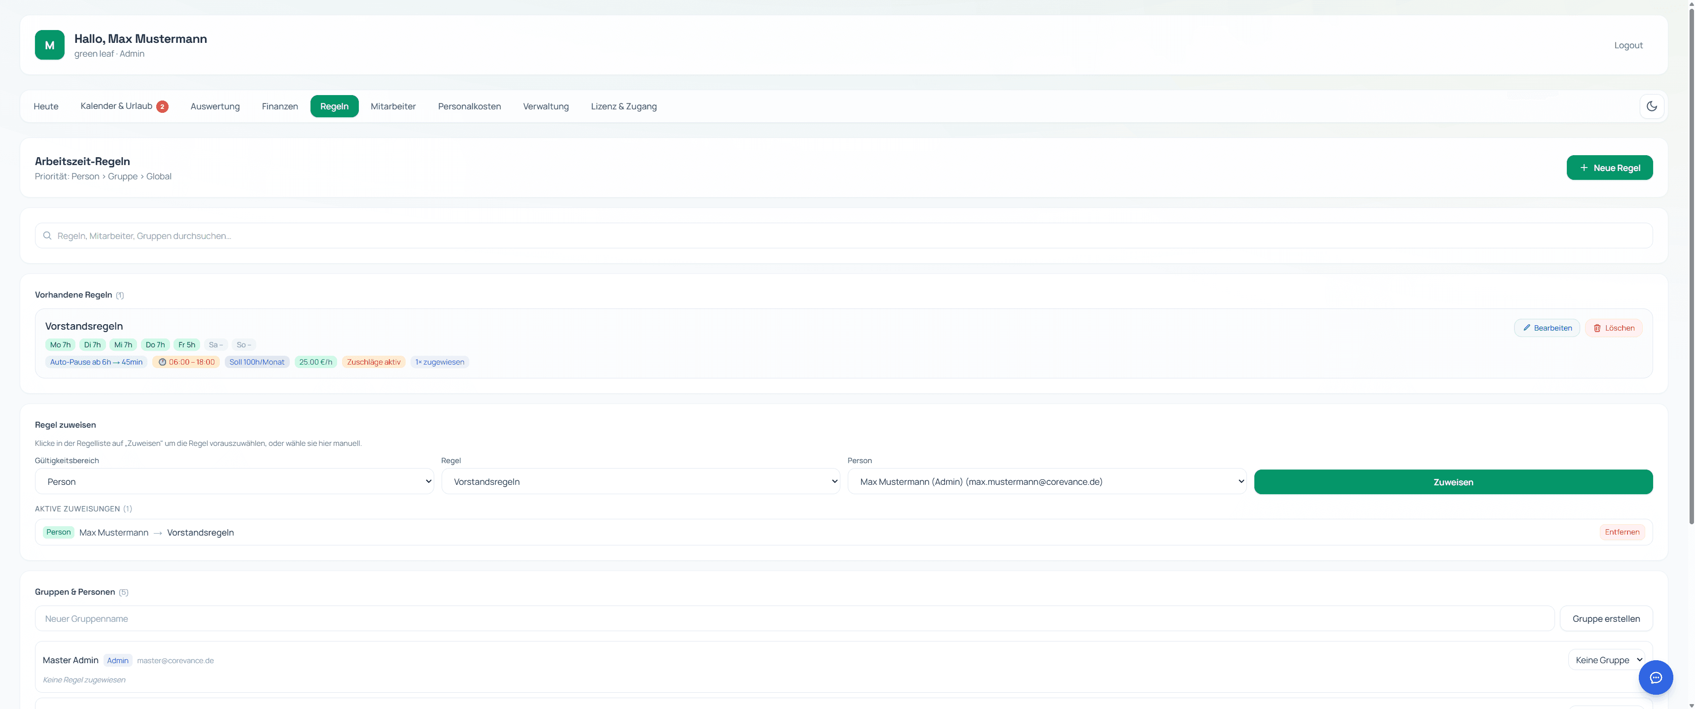The width and height of the screenshot is (1695, 709).
Task: Create new rule with Neue Regel
Action: point(1609,168)
